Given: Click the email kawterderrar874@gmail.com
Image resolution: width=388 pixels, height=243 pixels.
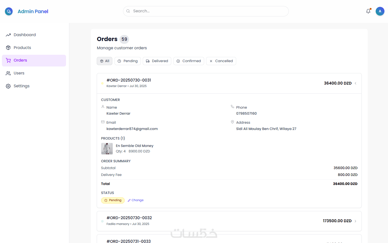Looking at the screenshot, I should 132,129.
